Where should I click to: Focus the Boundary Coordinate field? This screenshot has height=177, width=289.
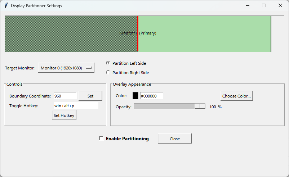tap(65, 96)
